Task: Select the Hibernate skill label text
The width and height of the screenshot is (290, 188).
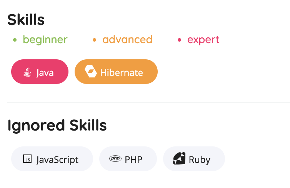Action: pos(121,72)
